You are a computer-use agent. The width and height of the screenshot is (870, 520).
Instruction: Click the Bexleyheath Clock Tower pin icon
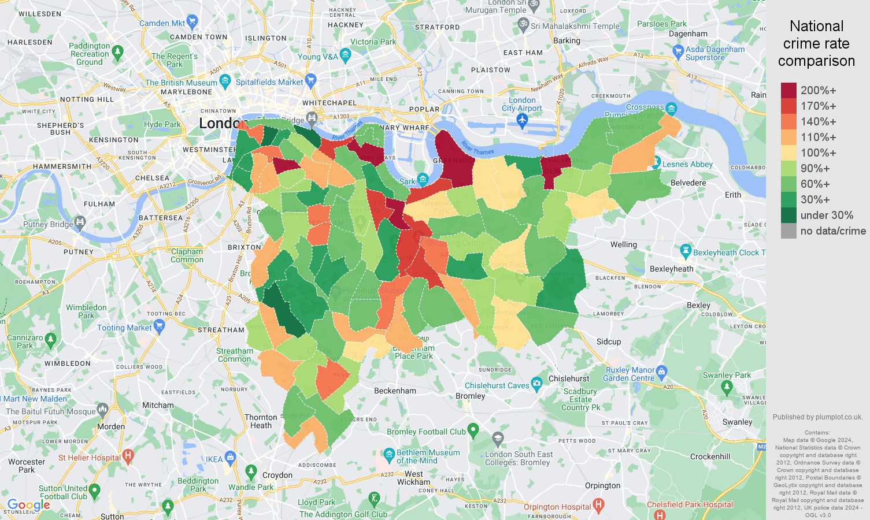pos(686,251)
